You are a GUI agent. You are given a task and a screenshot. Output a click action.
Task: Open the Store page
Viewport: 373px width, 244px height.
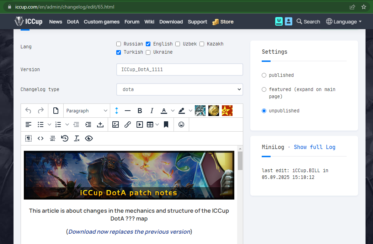point(223,22)
